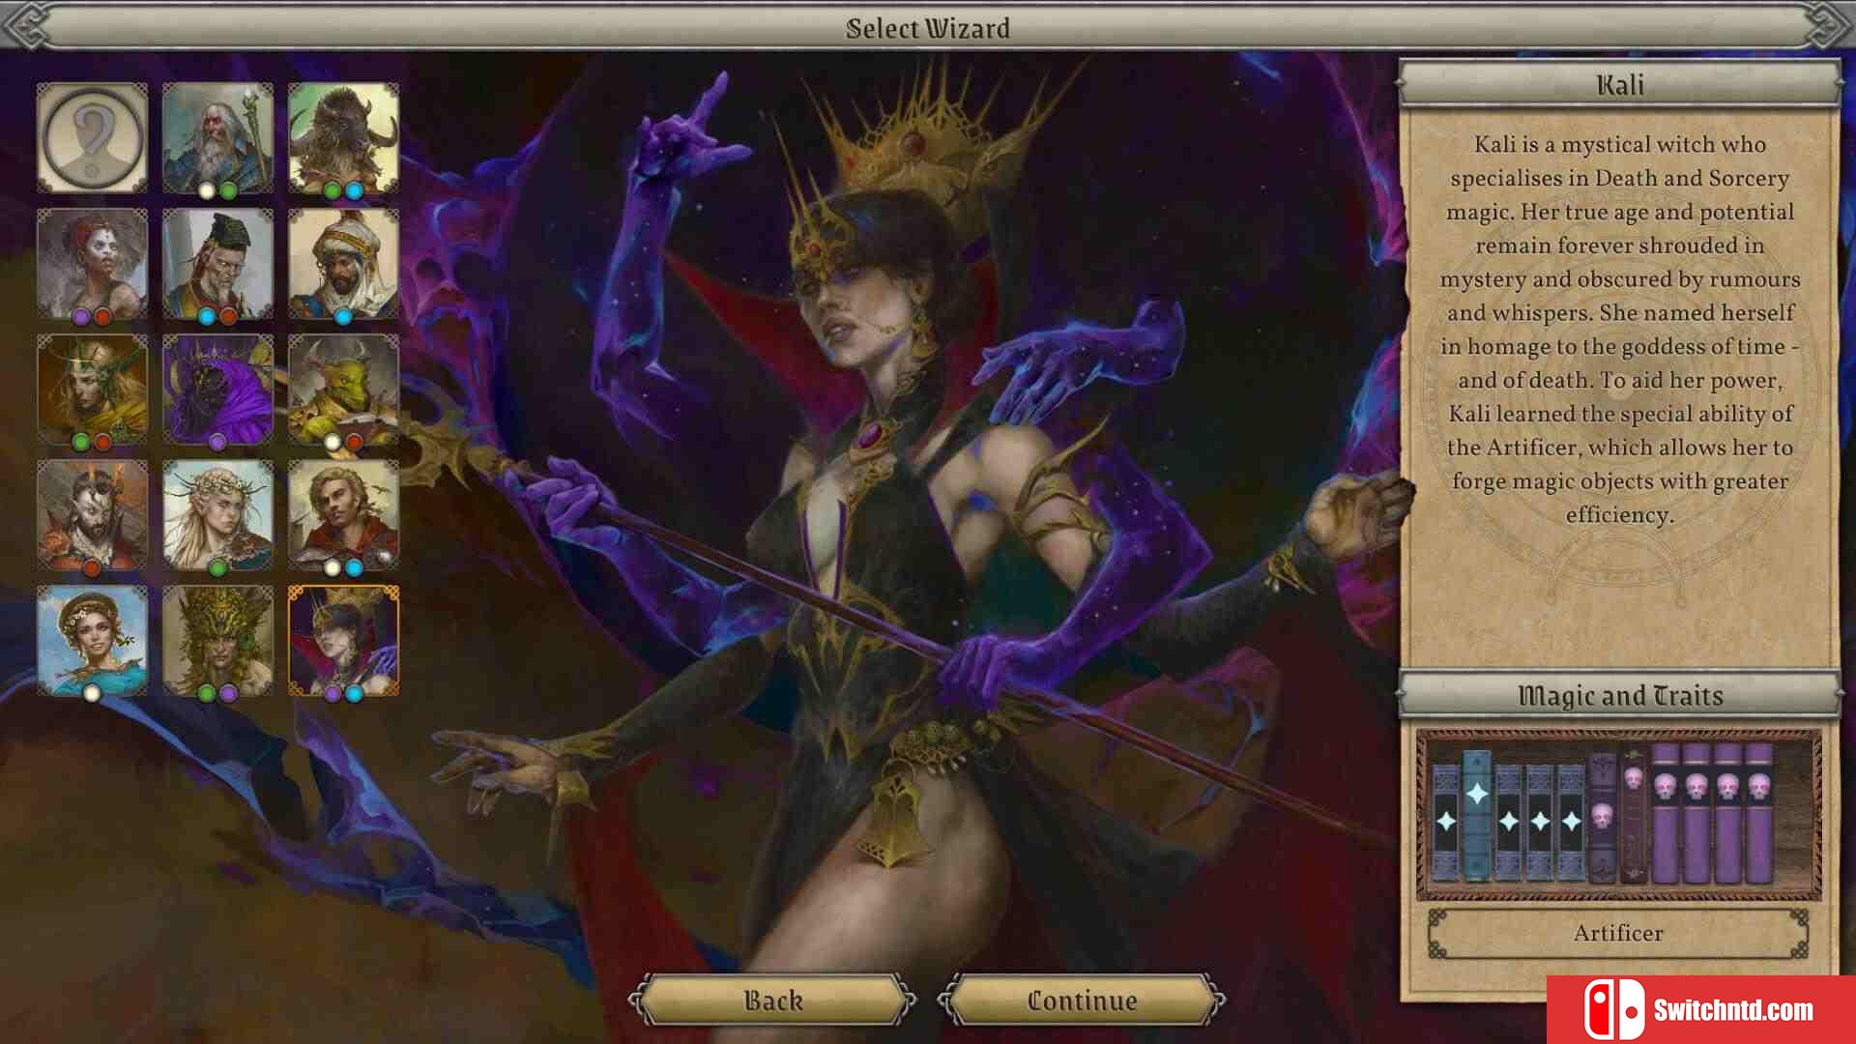Viewport: 1856px width, 1044px height.
Task: Choose the mustached wizard in black hat
Action: [217, 263]
